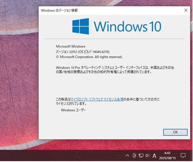The width and height of the screenshot is (193, 162).
Task: Click the Microsoft Corporation copyright line
Action: tap(89, 57)
